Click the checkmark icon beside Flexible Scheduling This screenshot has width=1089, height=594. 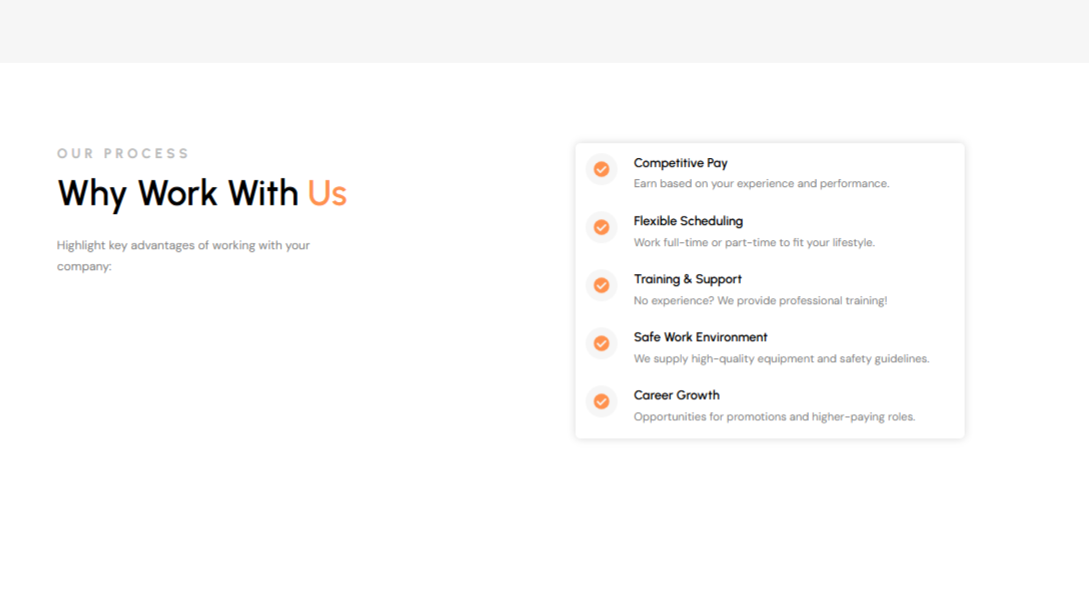click(x=601, y=227)
